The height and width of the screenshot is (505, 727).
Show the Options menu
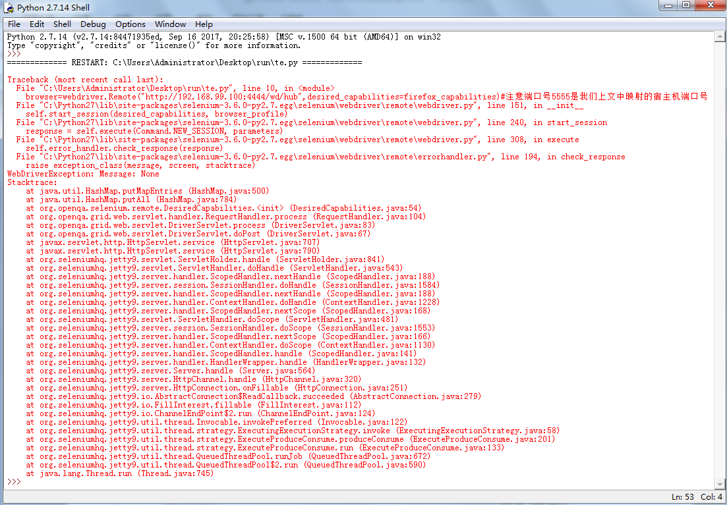131,24
